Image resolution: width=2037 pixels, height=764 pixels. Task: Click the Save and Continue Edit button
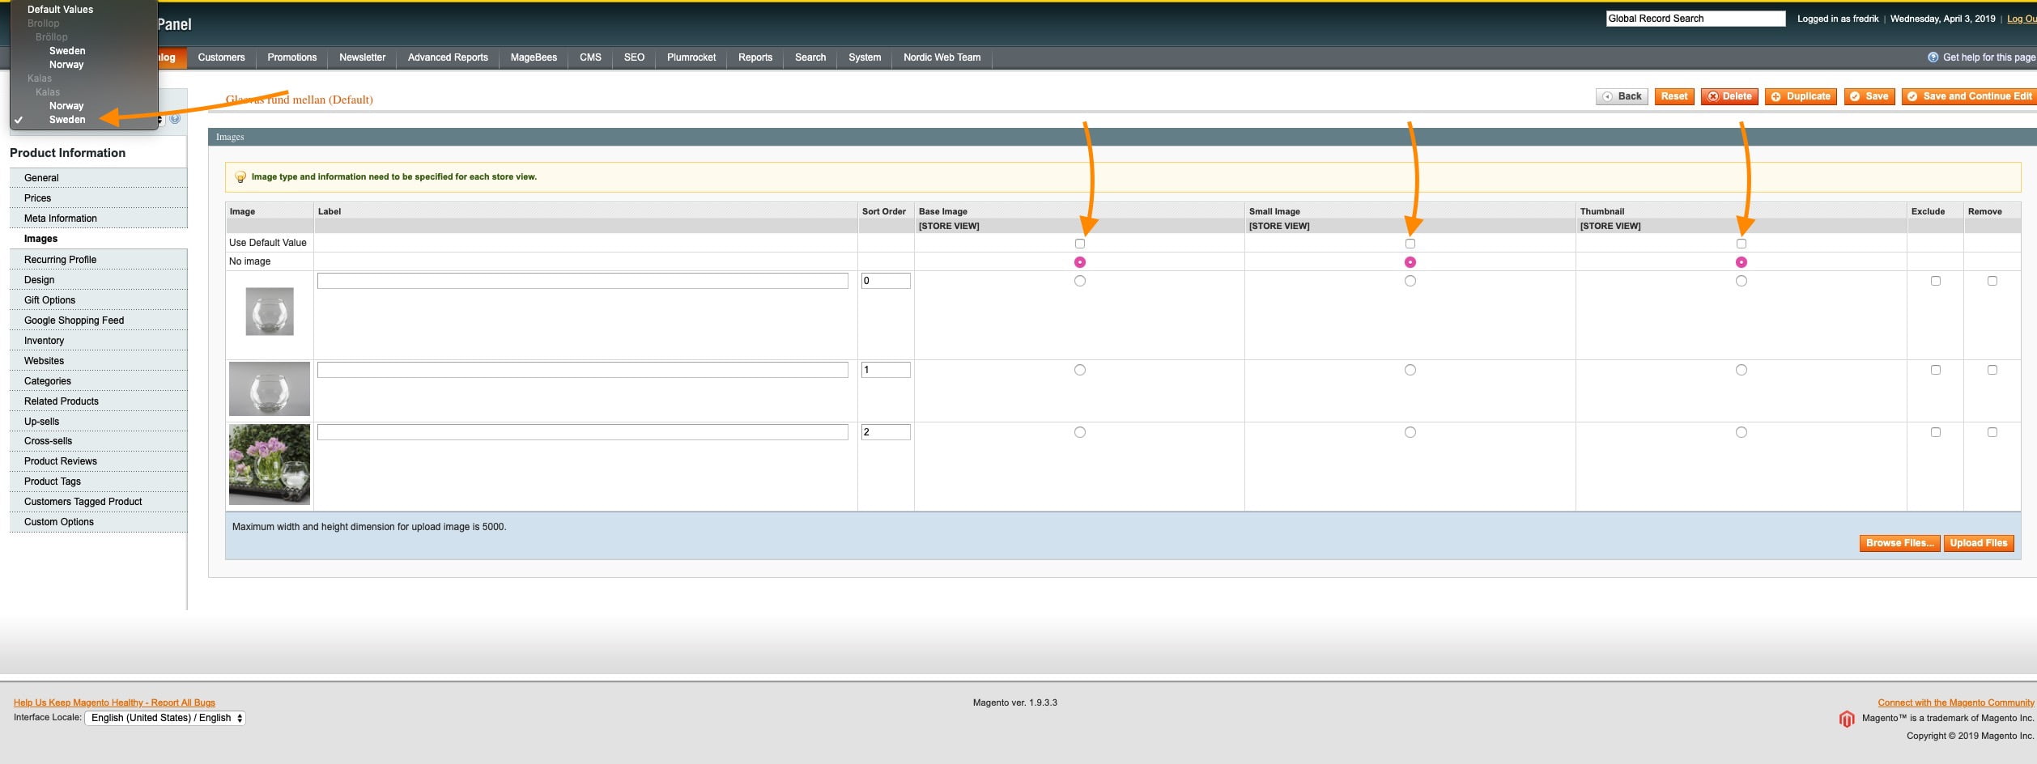pos(1968,96)
